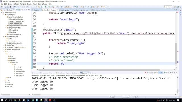The image size is (182, 102).
Task: Click the editor horizontal scrollbar thumb
Action: (99, 70)
